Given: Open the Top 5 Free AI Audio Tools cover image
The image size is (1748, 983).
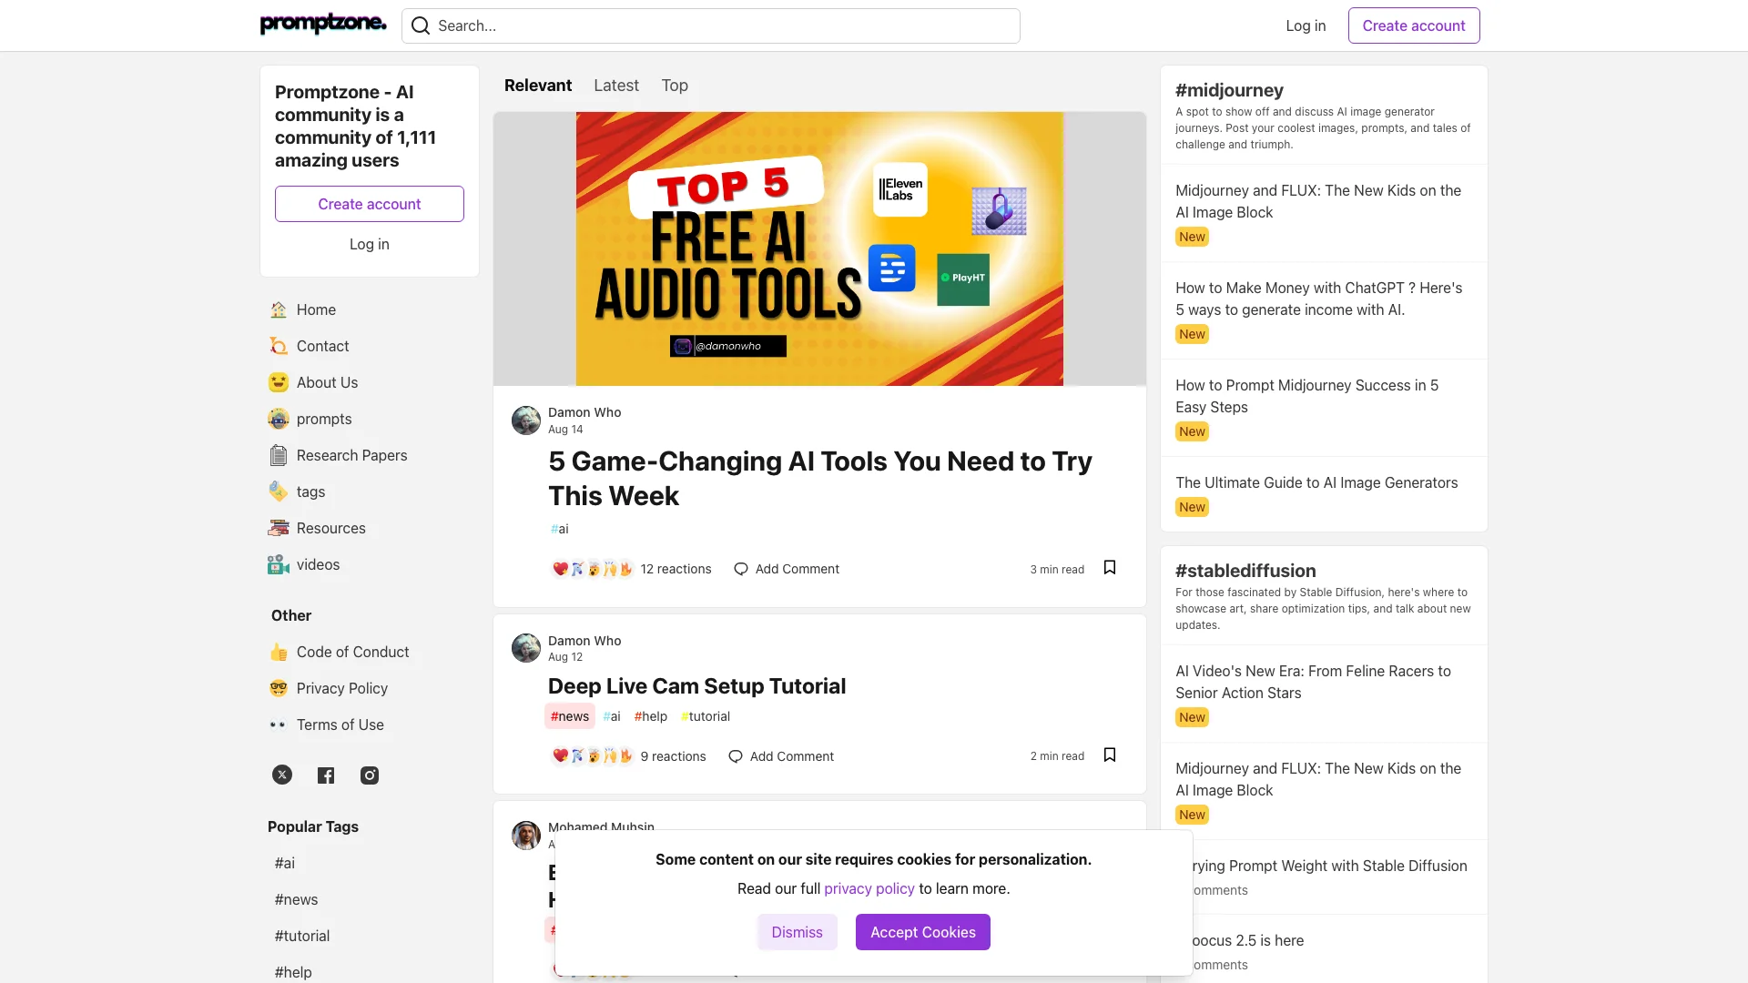Looking at the screenshot, I should point(819,248).
